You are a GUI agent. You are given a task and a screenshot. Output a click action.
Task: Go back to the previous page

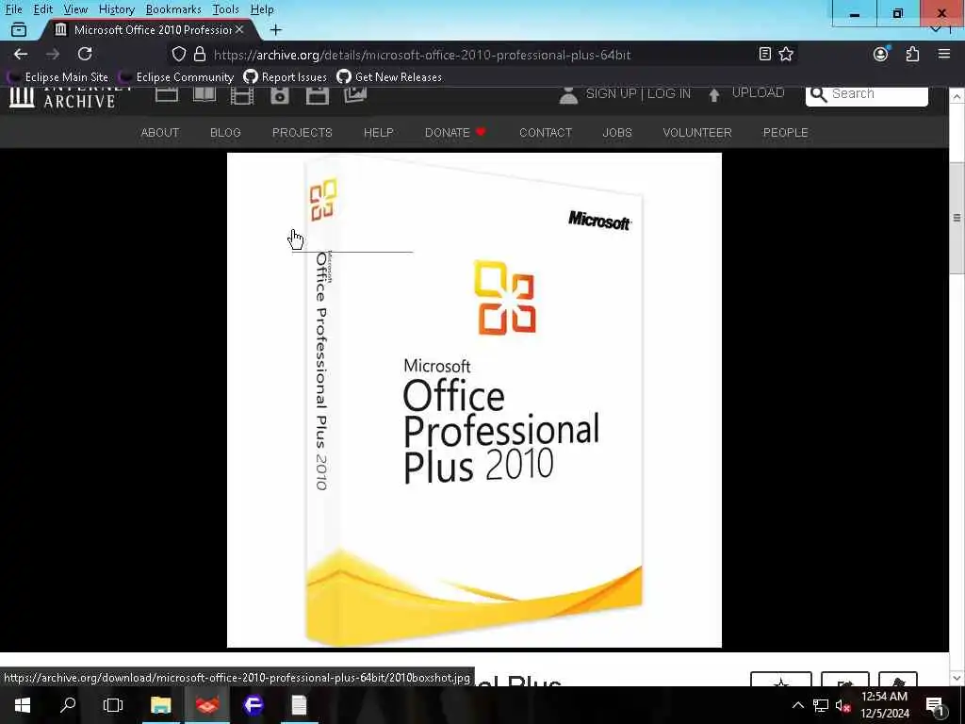click(x=21, y=54)
